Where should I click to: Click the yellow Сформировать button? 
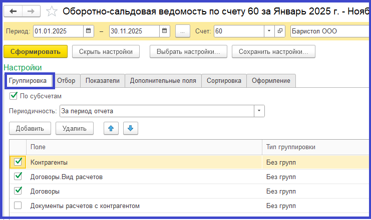pos(36,51)
